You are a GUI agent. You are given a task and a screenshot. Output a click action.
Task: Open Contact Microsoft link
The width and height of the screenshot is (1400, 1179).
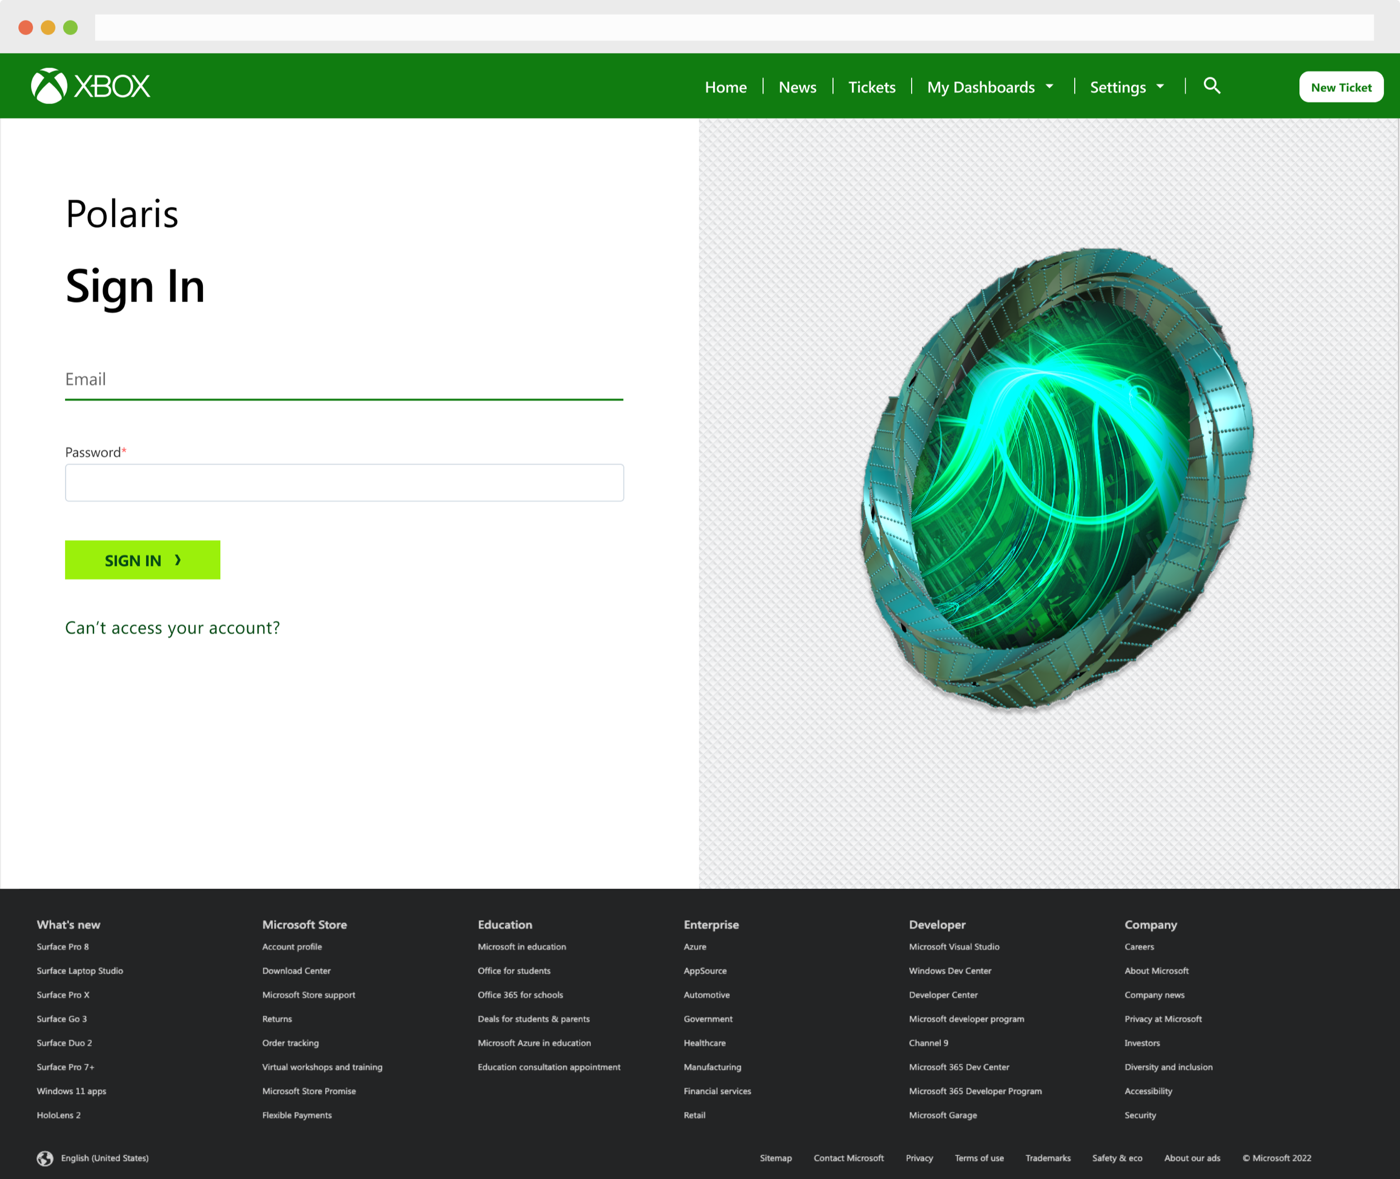849,1159
